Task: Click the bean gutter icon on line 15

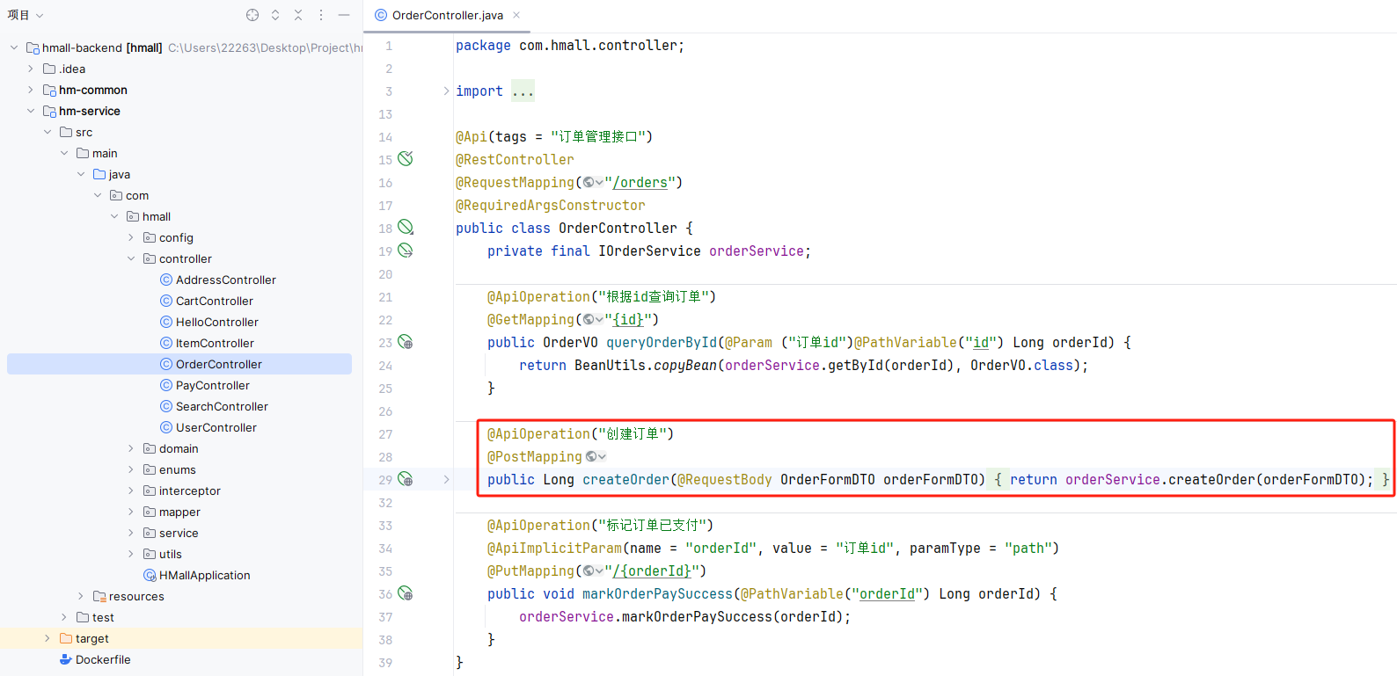Action: (406, 158)
